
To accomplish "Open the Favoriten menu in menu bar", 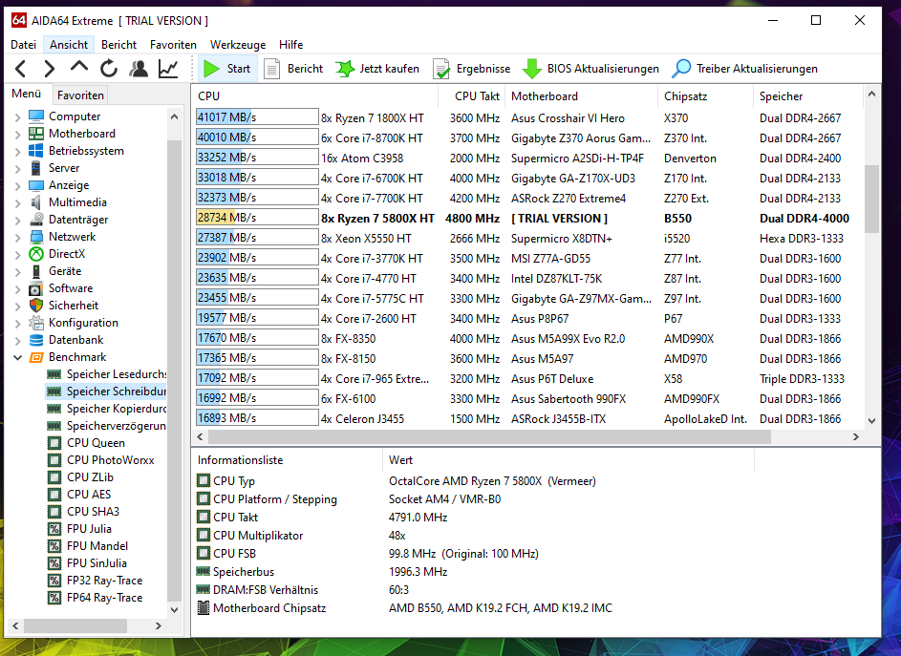I will [x=173, y=45].
